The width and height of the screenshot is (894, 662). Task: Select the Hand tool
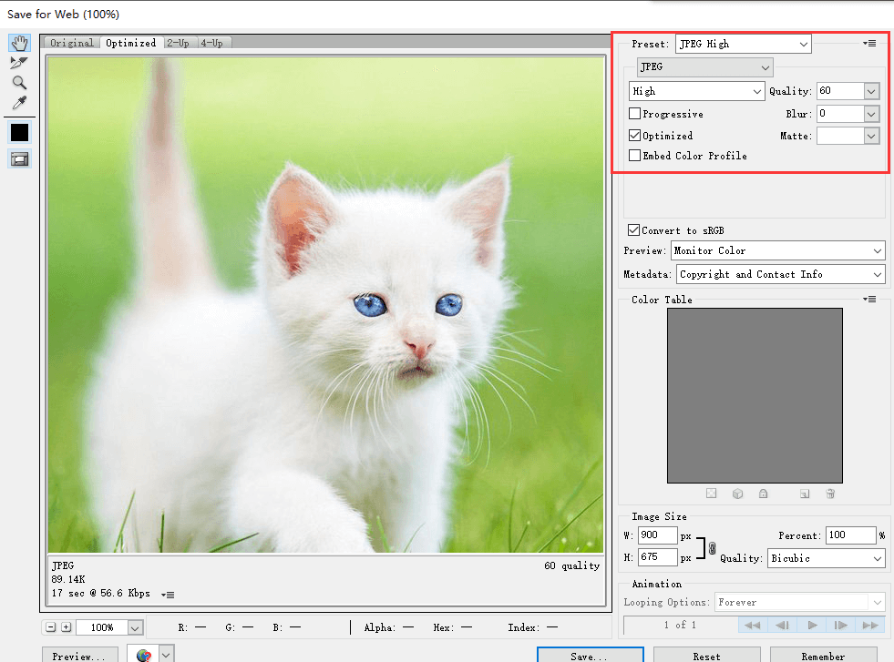[19, 43]
